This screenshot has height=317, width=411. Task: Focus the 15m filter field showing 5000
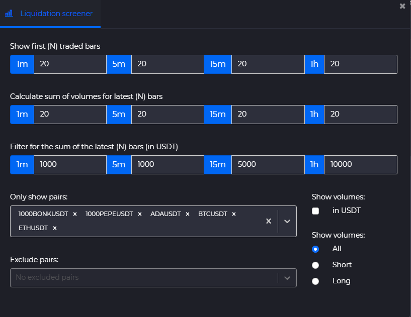coord(268,165)
